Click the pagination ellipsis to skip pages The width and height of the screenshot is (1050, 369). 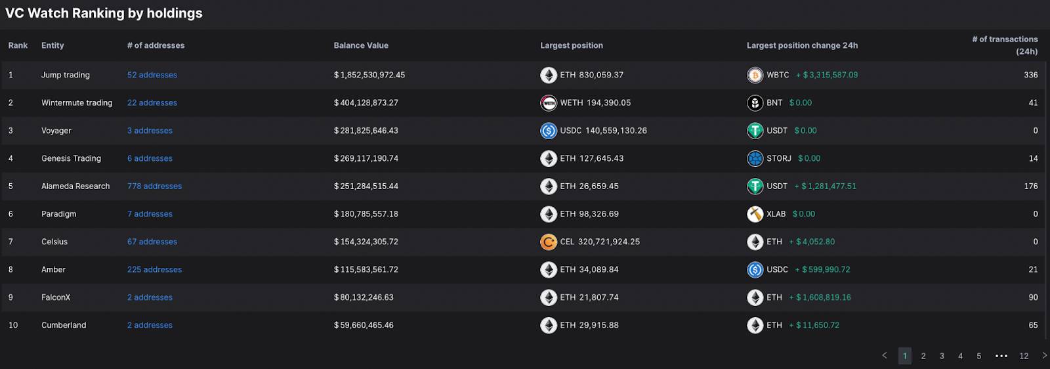(x=1001, y=356)
